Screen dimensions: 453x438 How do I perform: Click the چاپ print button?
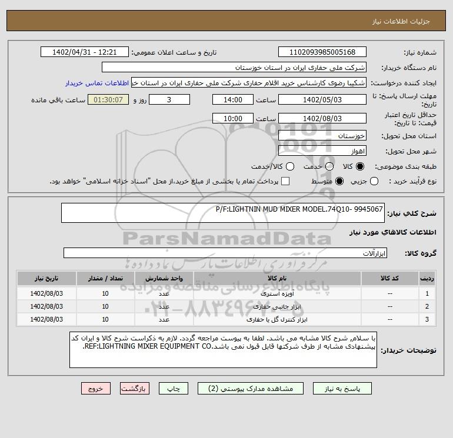pos(174,389)
